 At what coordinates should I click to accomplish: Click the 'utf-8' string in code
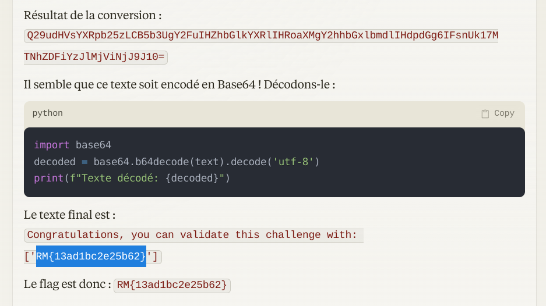pos(294,161)
